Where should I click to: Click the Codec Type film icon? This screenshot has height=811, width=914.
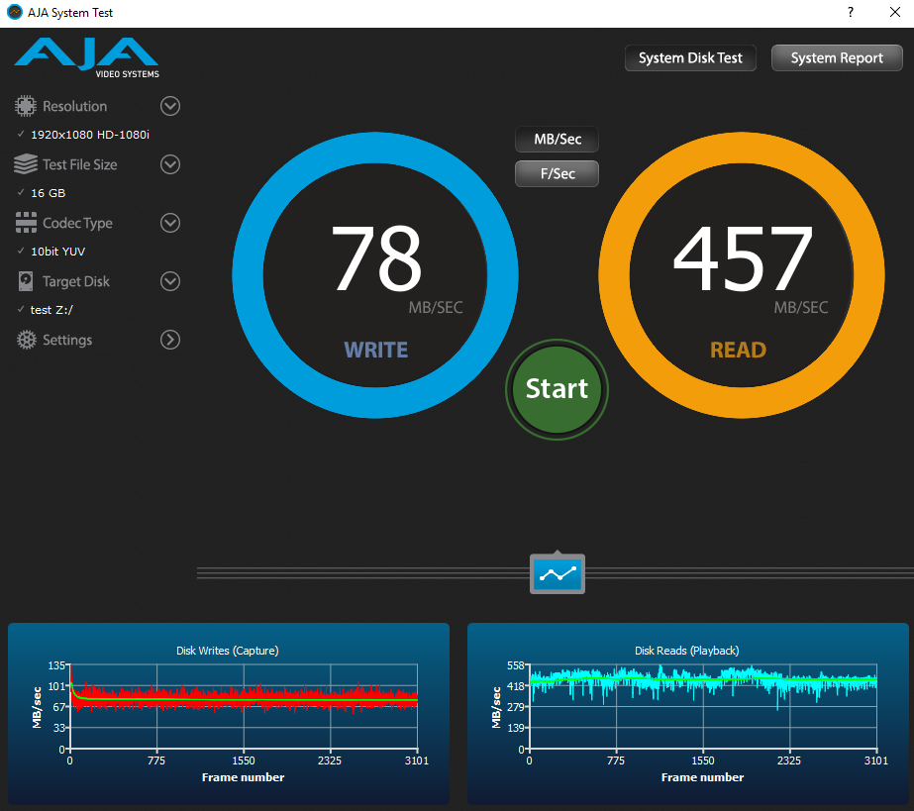point(26,223)
